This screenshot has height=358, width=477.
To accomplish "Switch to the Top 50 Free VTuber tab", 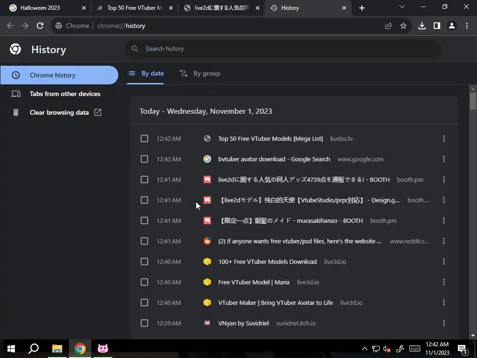I will (x=134, y=8).
